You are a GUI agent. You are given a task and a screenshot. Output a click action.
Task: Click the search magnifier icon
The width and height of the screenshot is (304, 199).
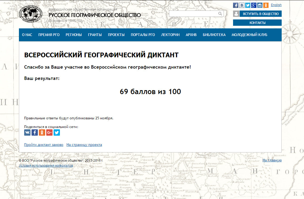click(220, 14)
